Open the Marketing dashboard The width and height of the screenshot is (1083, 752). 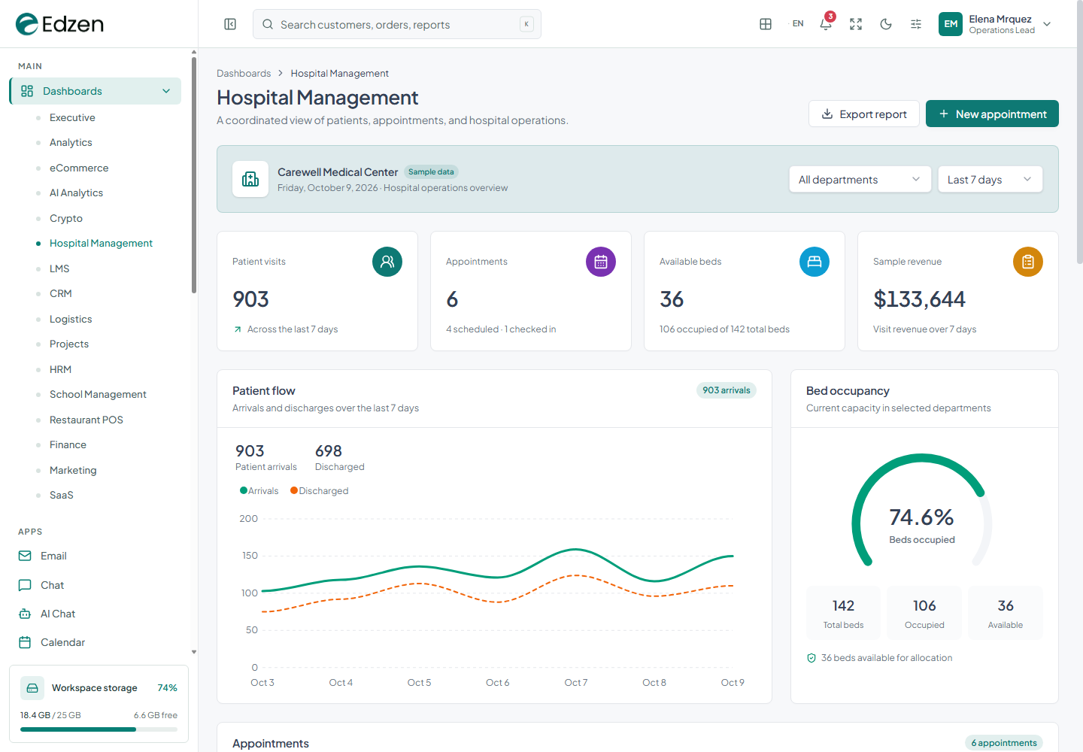click(x=73, y=470)
